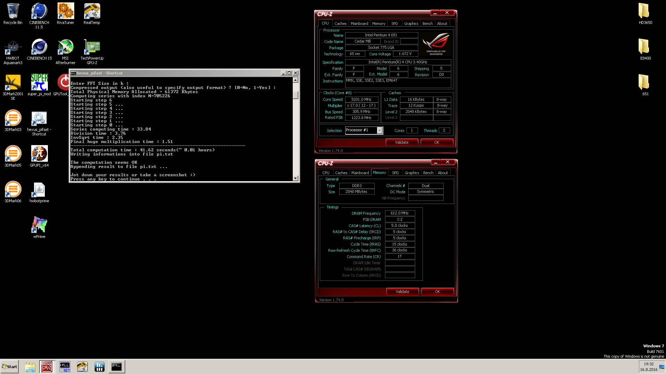Click the Intel Pentium 4 651 name field
Viewport: 666px width, 374px height.
(x=381, y=35)
